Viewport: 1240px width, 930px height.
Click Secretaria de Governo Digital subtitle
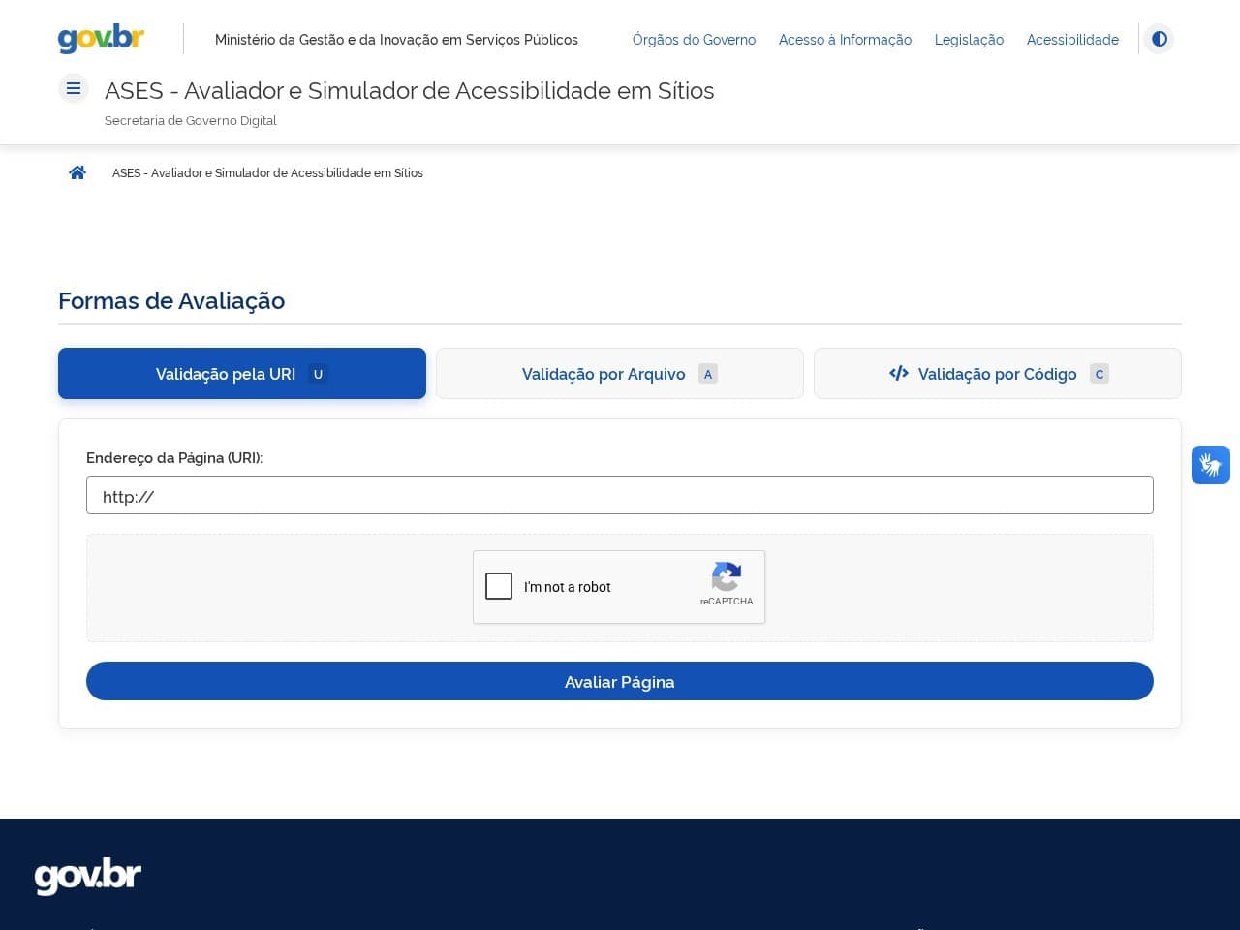tap(191, 121)
